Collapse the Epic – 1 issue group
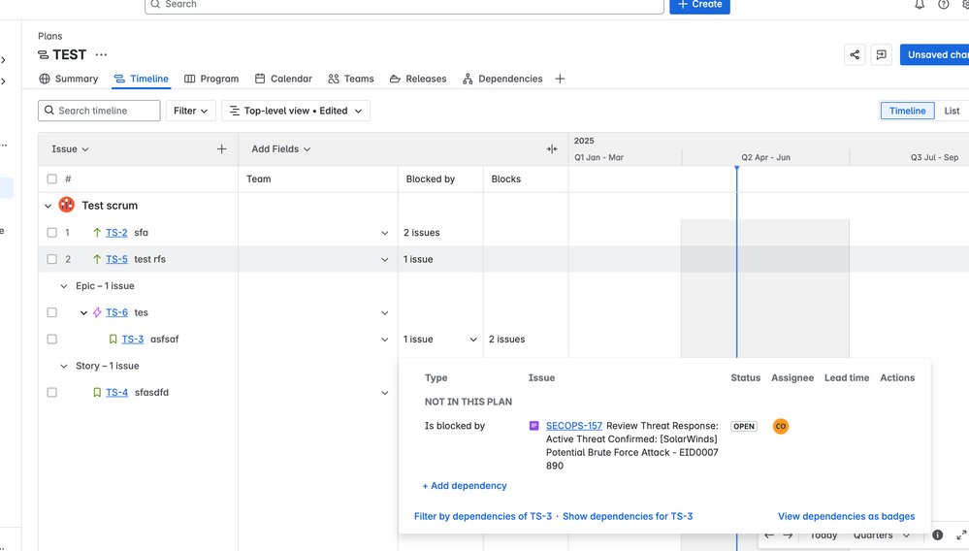969x551 pixels. 64,286
